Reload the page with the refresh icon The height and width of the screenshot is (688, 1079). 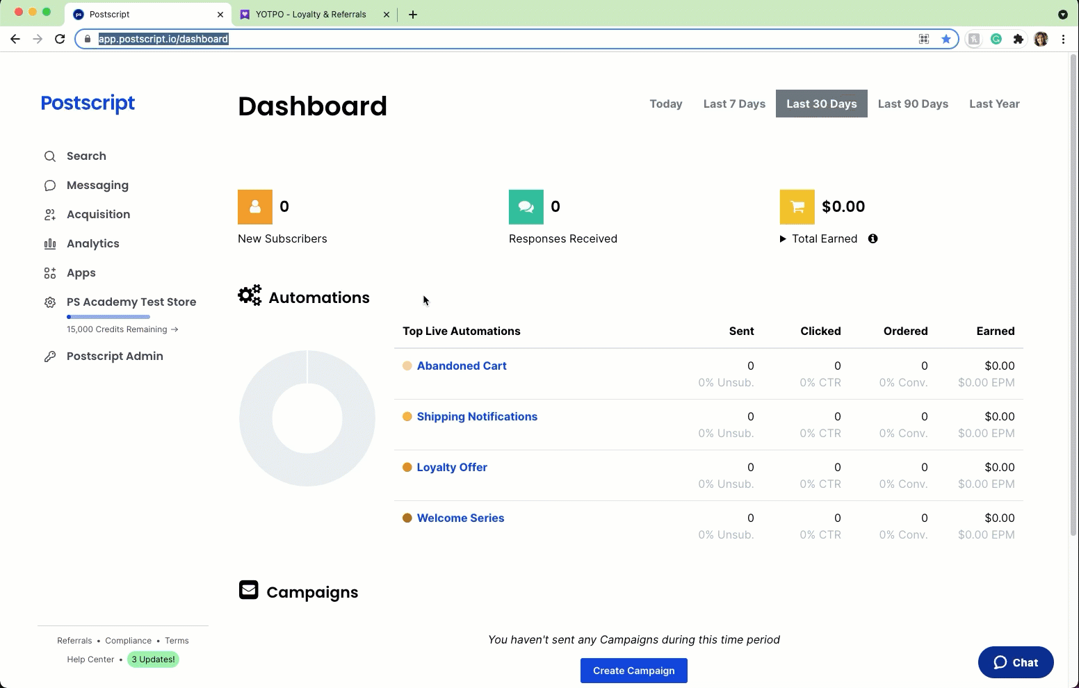tap(60, 39)
